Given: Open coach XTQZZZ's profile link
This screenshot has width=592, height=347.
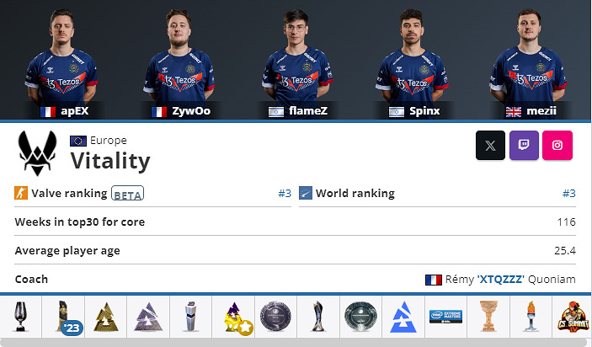Looking at the screenshot, I should 501,280.
